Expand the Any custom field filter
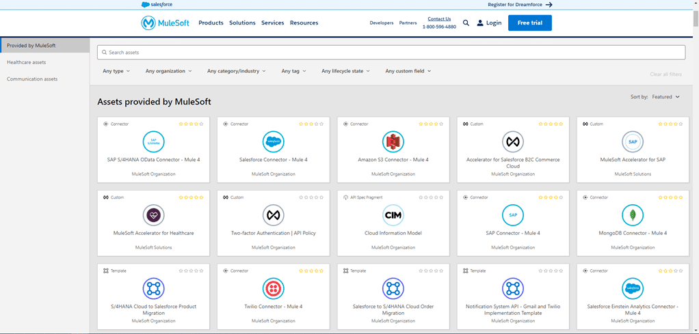 (x=408, y=71)
